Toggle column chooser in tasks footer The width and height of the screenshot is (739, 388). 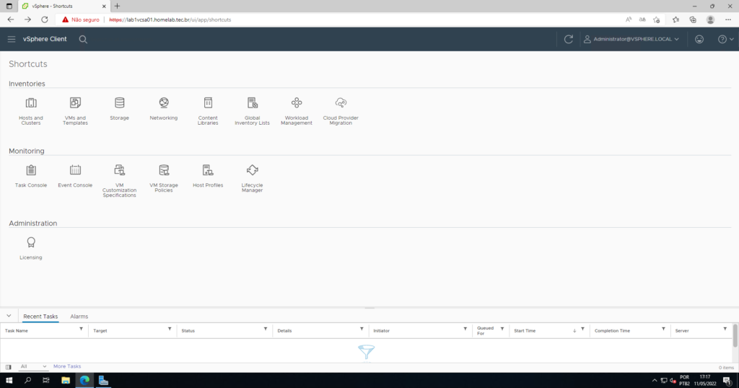pos(9,367)
